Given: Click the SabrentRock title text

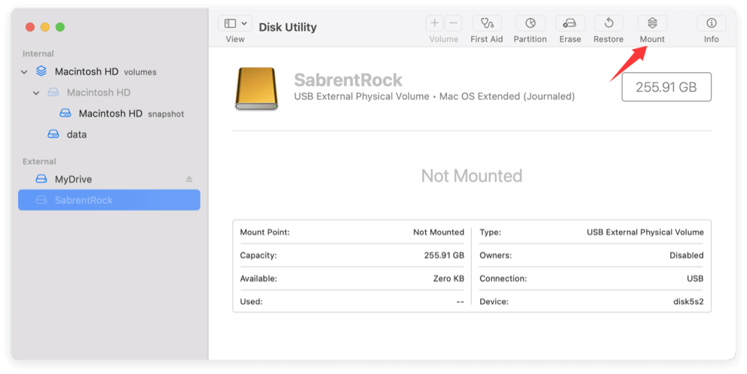Looking at the screenshot, I should (x=347, y=80).
